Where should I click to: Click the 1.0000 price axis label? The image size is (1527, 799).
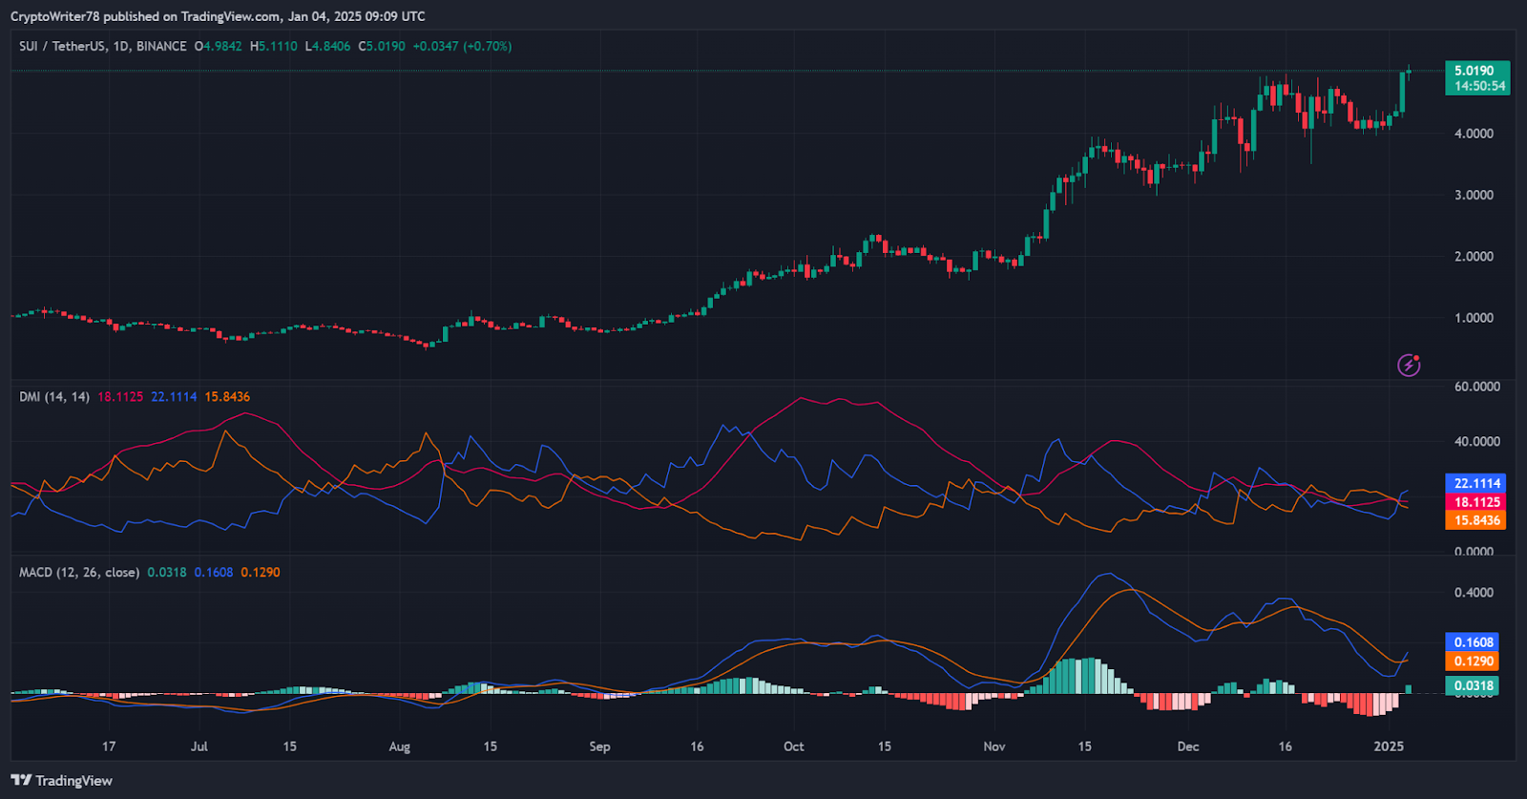pos(1474,318)
